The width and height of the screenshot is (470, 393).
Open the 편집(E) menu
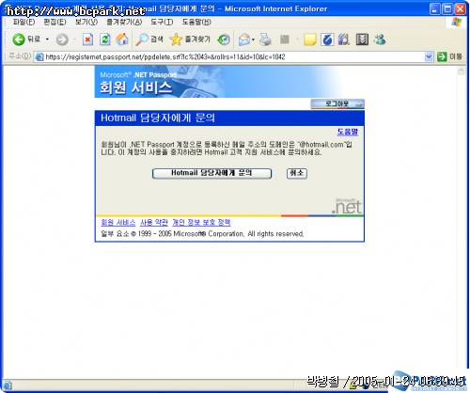(x=55, y=22)
